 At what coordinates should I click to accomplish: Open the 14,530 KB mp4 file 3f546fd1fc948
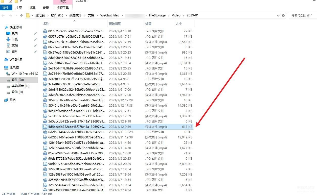coord(77,106)
